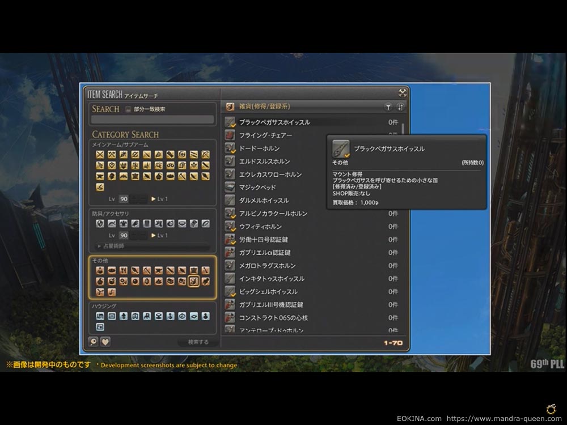567x425 pixels.
Task: Open favorites heart icon
Action: coord(105,342)
